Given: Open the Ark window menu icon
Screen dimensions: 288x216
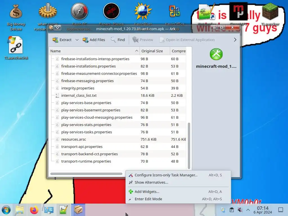Looking at the screenshot, I should (x=51, y=28).
